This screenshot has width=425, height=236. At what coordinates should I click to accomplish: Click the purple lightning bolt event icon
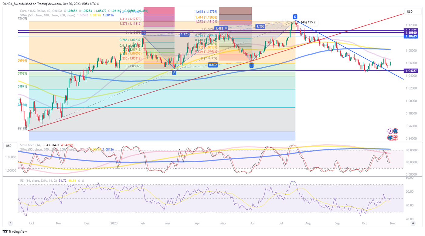point(390,131)
